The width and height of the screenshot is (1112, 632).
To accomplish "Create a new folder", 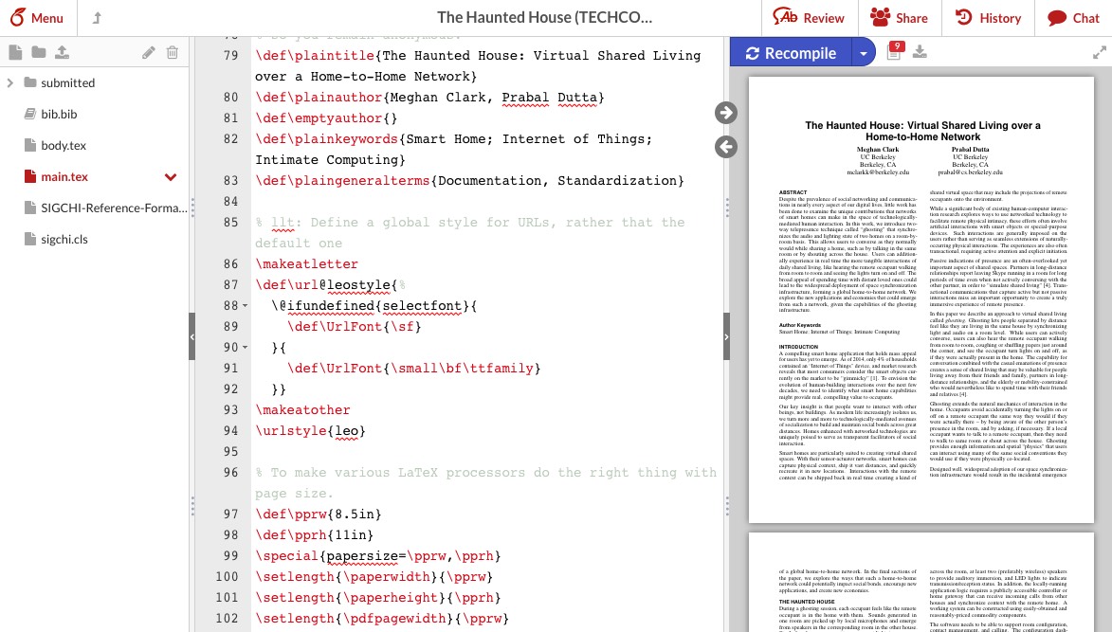I will click(x=40, y=52).
